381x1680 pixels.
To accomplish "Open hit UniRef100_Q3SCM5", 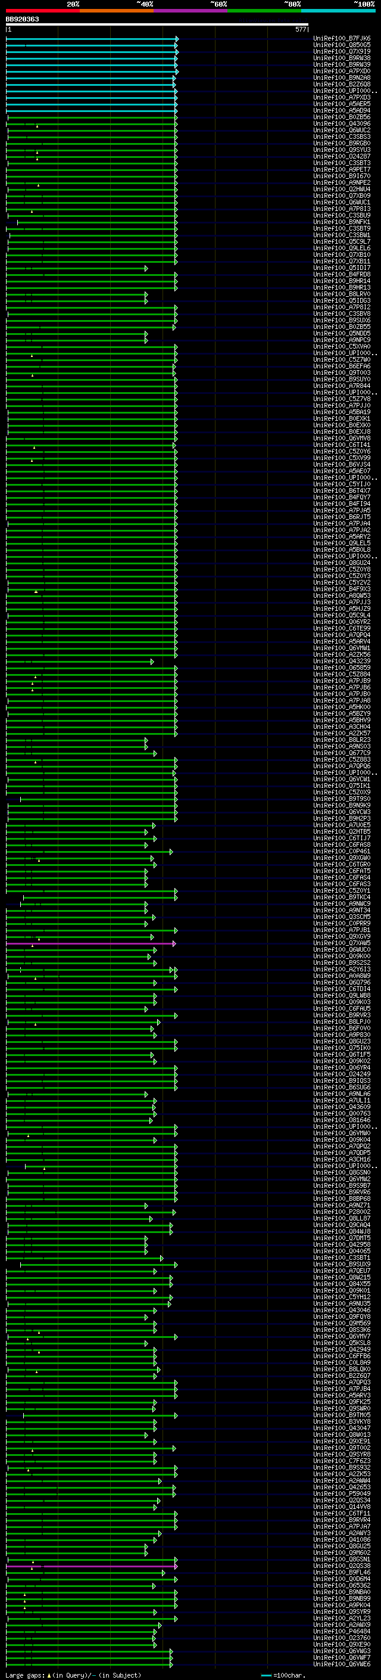I will [342, 917].
